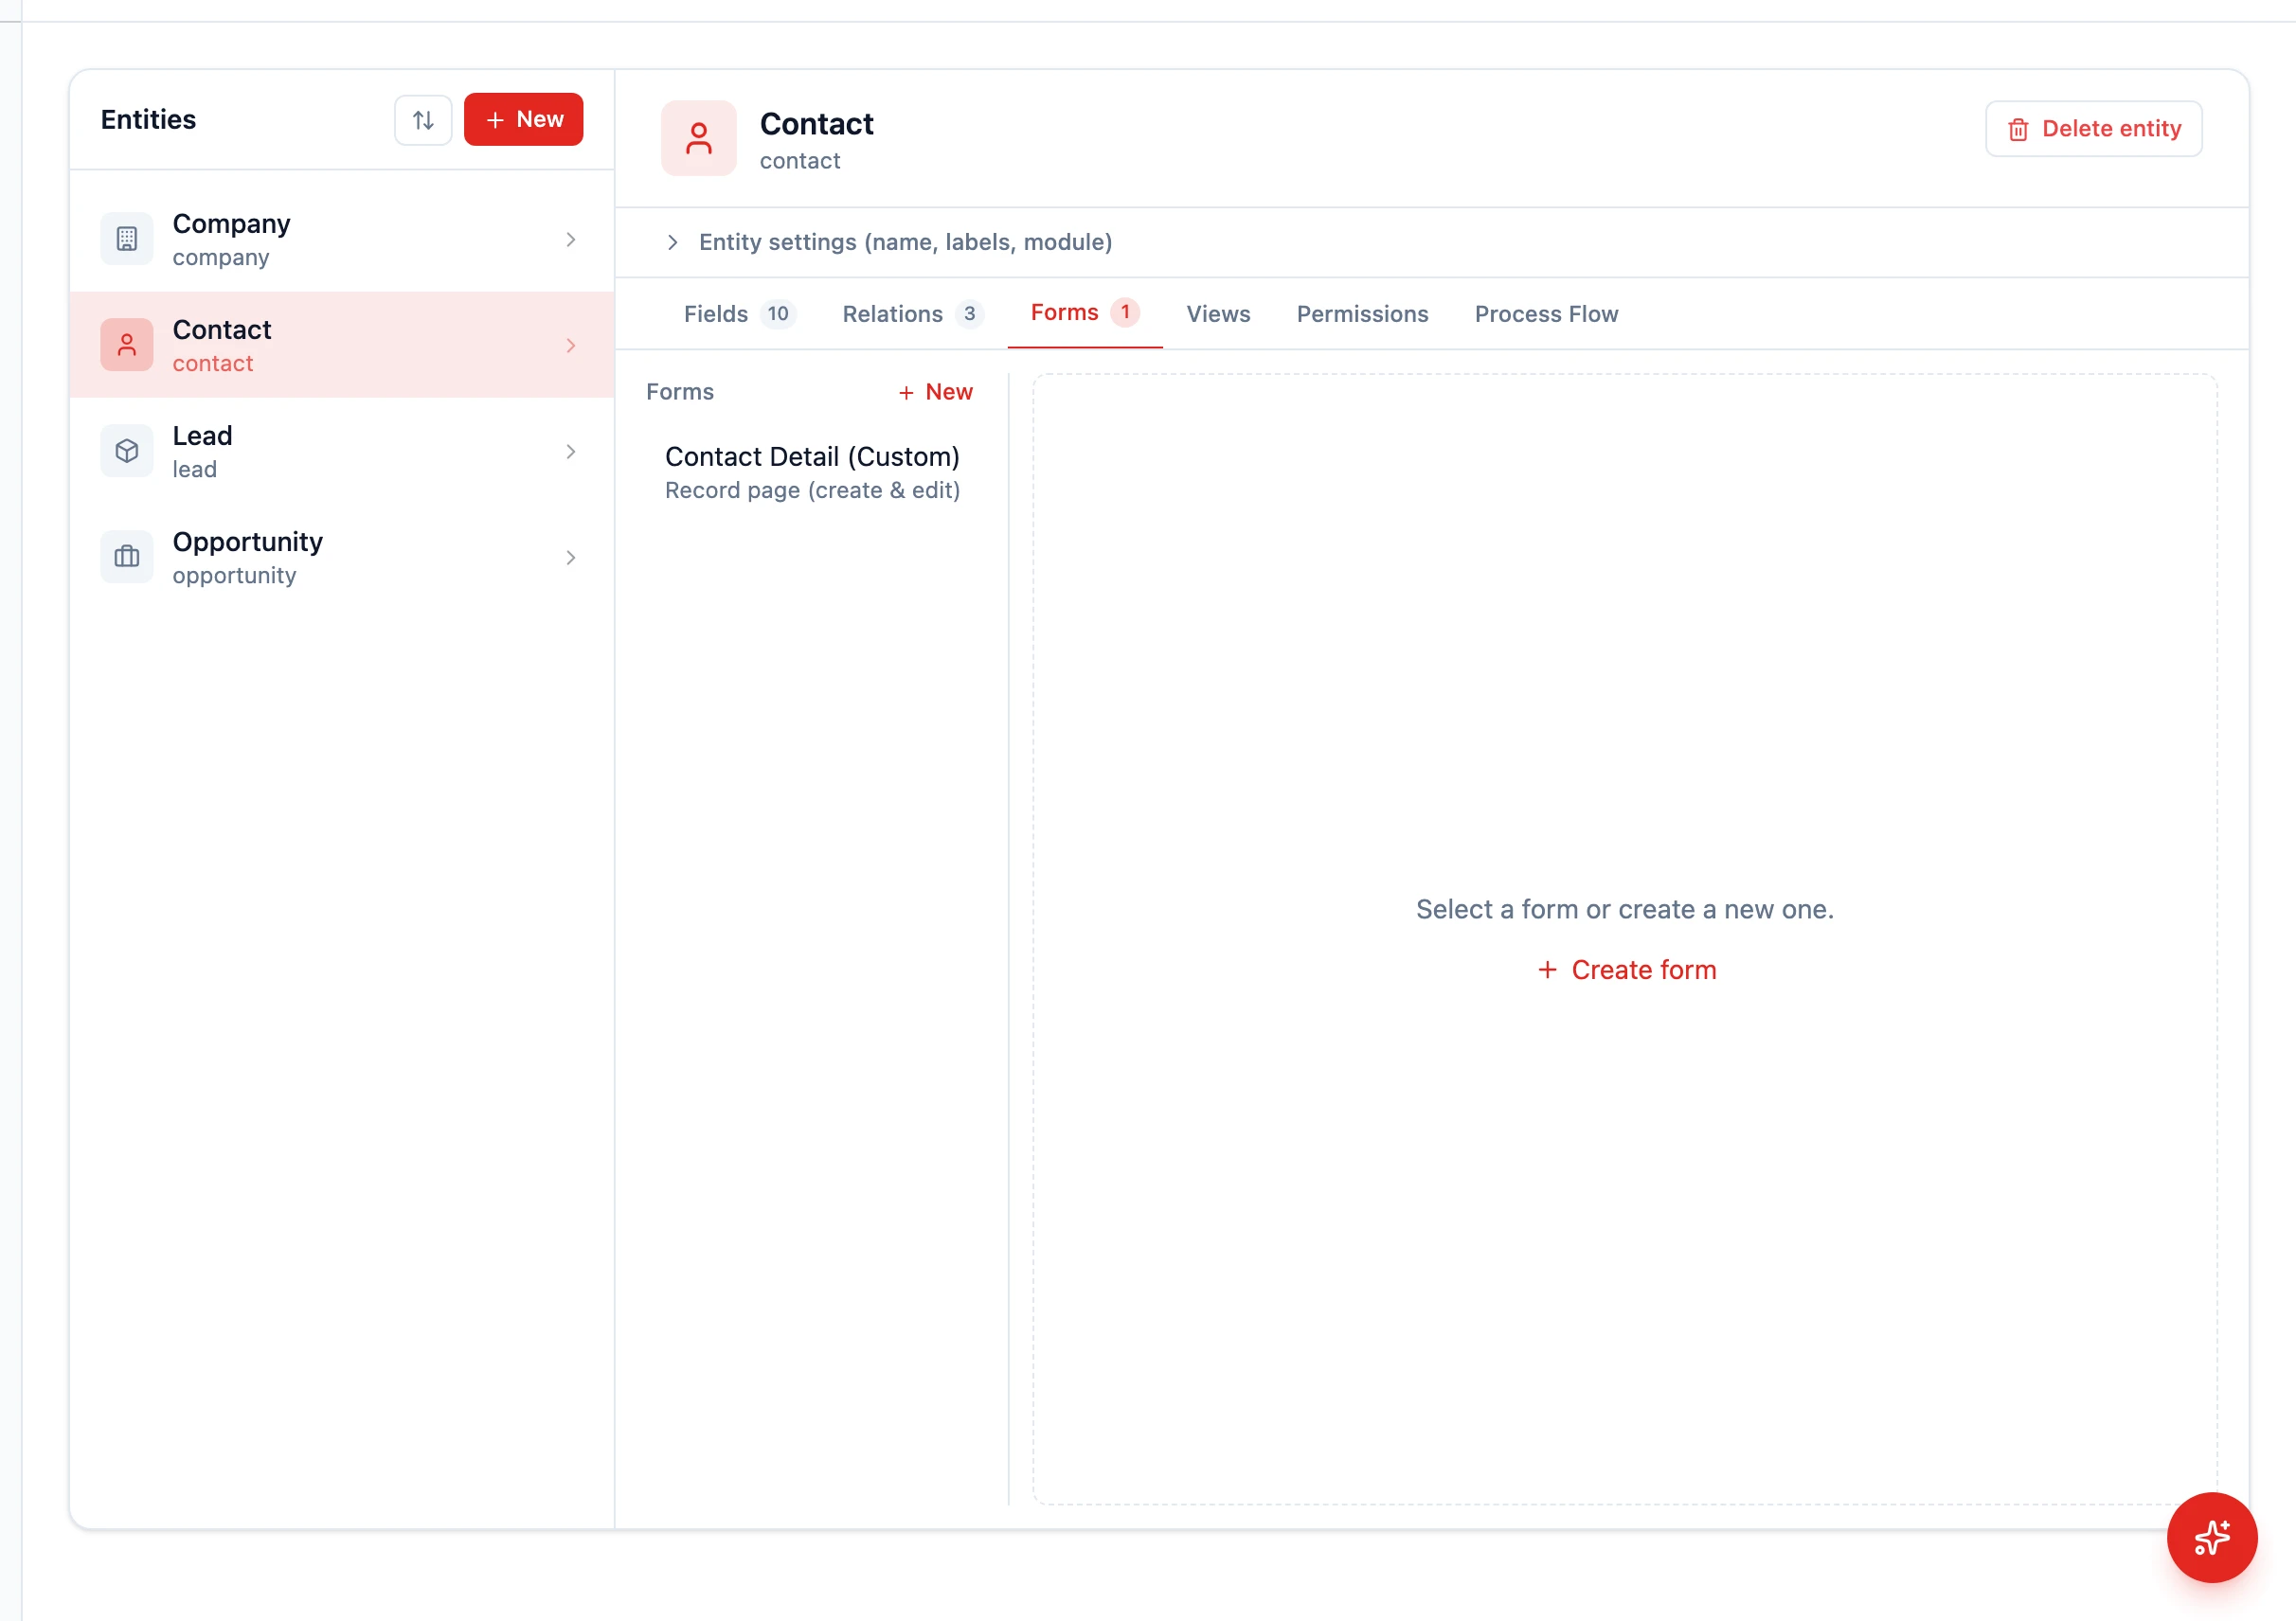This screenshot has width=2296, height=1621.
Task: Open the AI assistant sparkle button
Action: tap(2212, 1537)
